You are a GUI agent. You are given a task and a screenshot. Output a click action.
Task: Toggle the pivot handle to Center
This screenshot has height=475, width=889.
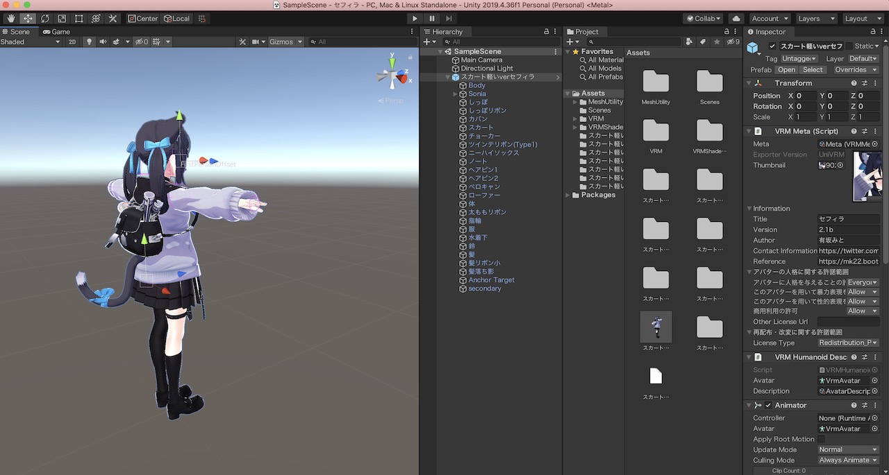142,18
